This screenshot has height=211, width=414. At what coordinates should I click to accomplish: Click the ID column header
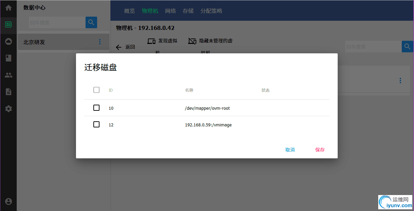tap(111, 90)
